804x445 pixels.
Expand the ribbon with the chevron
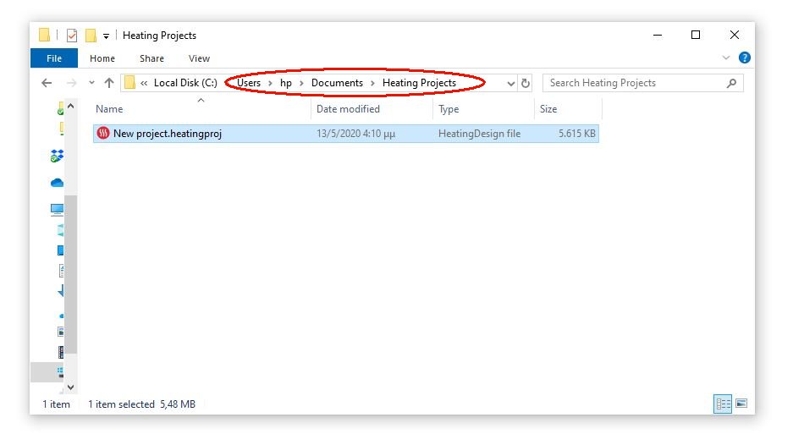726,58
